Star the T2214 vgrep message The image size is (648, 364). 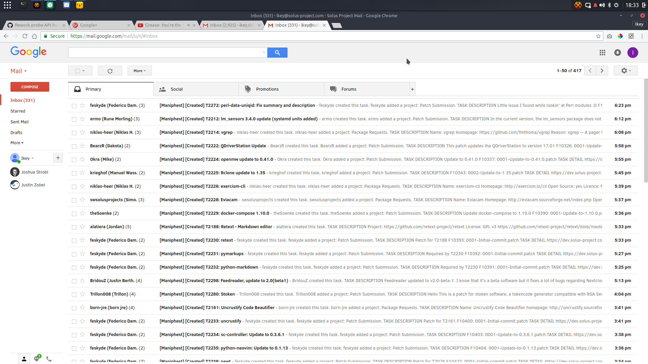82,132
